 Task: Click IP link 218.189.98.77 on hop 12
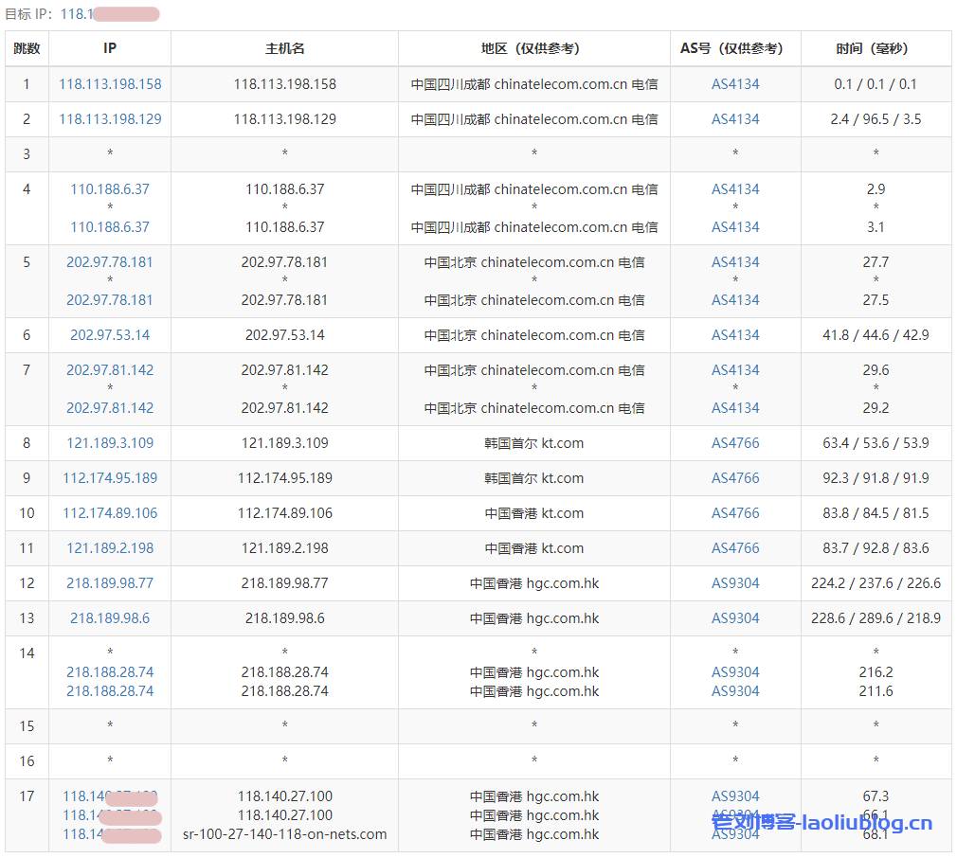pyautogui.click(x=110, y=582)
